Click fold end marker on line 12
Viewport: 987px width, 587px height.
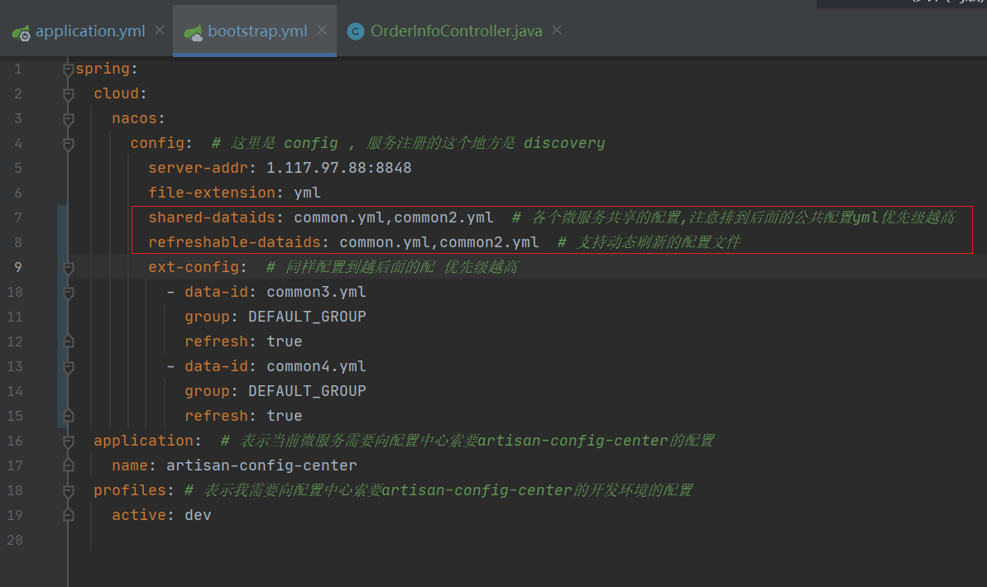coord(69,341)
